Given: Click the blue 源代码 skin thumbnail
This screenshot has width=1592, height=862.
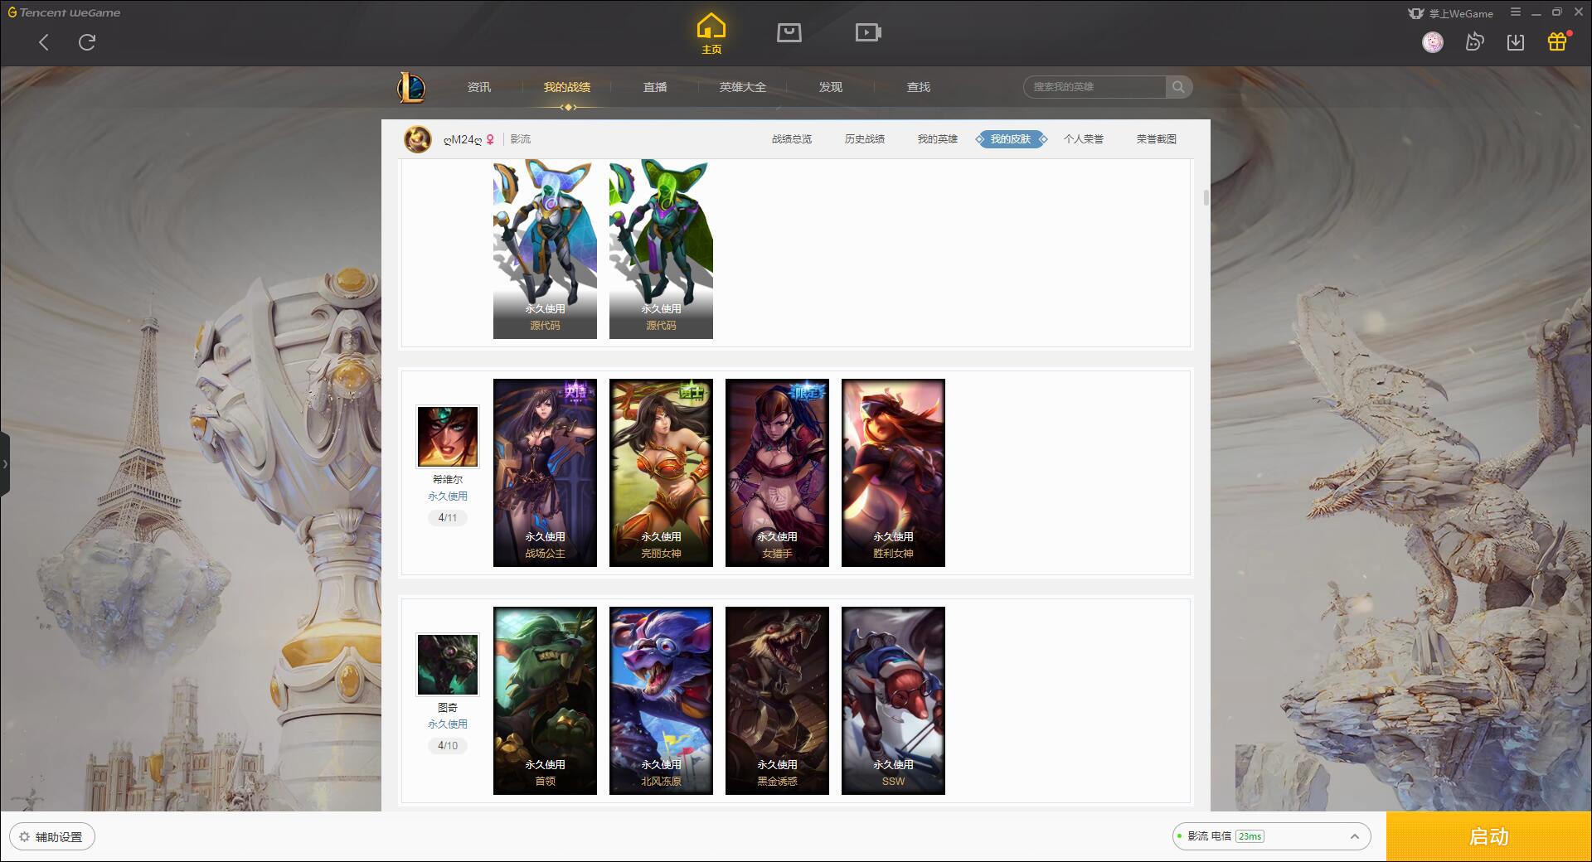Looking at the screenshot, I should tap(545, 249).
